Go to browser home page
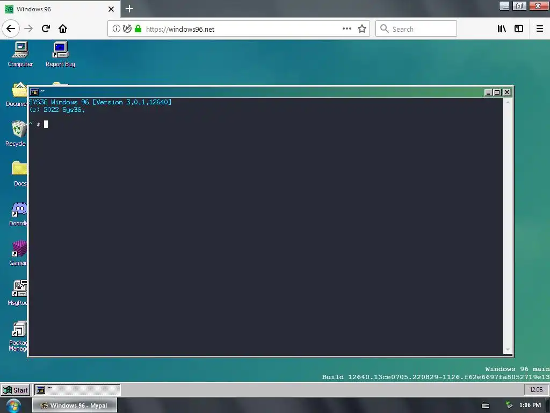 coord(63,29)
